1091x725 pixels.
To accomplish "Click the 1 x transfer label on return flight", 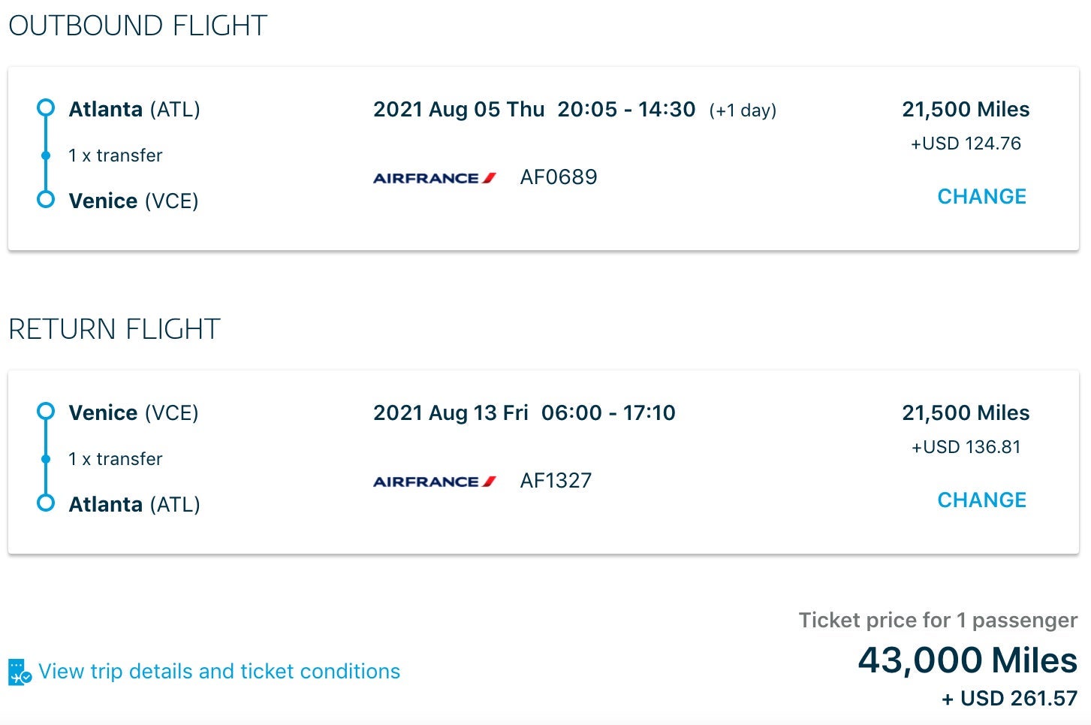I will [115, 458].
